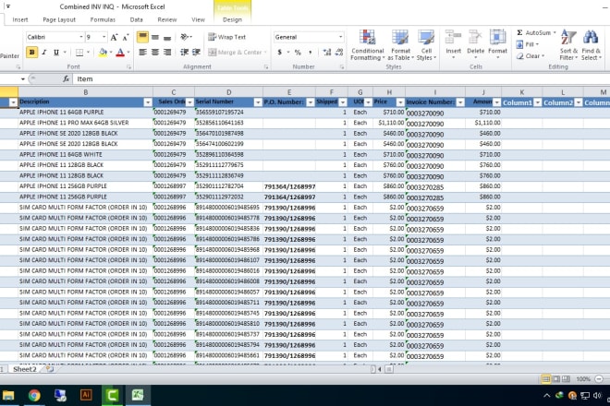Open Page Layout ribbon tab
This screenshot has width=610, height=406.
[x=59, y=19]
